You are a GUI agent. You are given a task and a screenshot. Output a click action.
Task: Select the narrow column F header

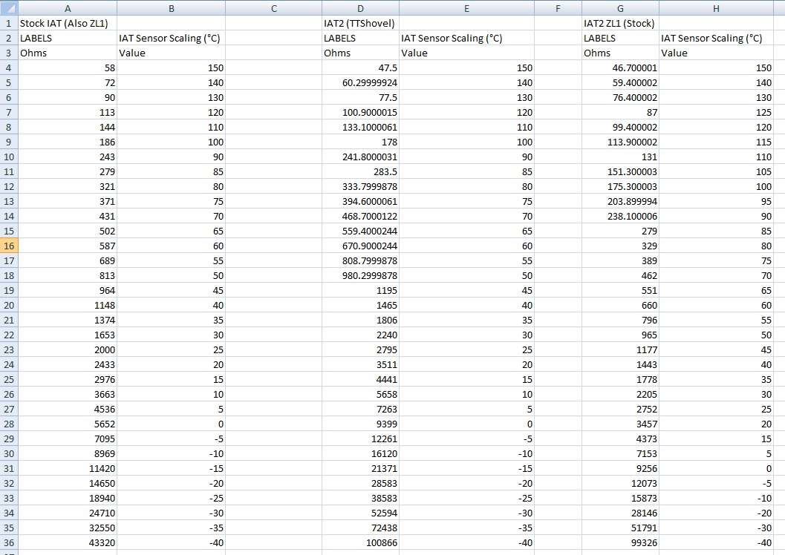(558, 8)
